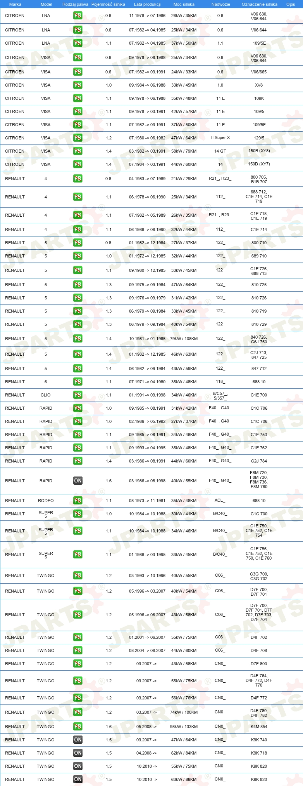This screenshot has height=786, width=303.
Task: Click the body cell 14 GT
Action: 220,151
